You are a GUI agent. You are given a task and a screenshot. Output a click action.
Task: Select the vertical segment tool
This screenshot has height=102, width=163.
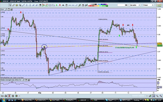[x=27, y=5]
